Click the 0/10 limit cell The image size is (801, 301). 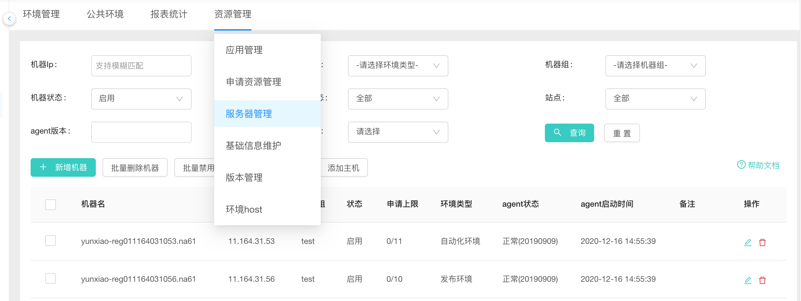pos(395,279)
